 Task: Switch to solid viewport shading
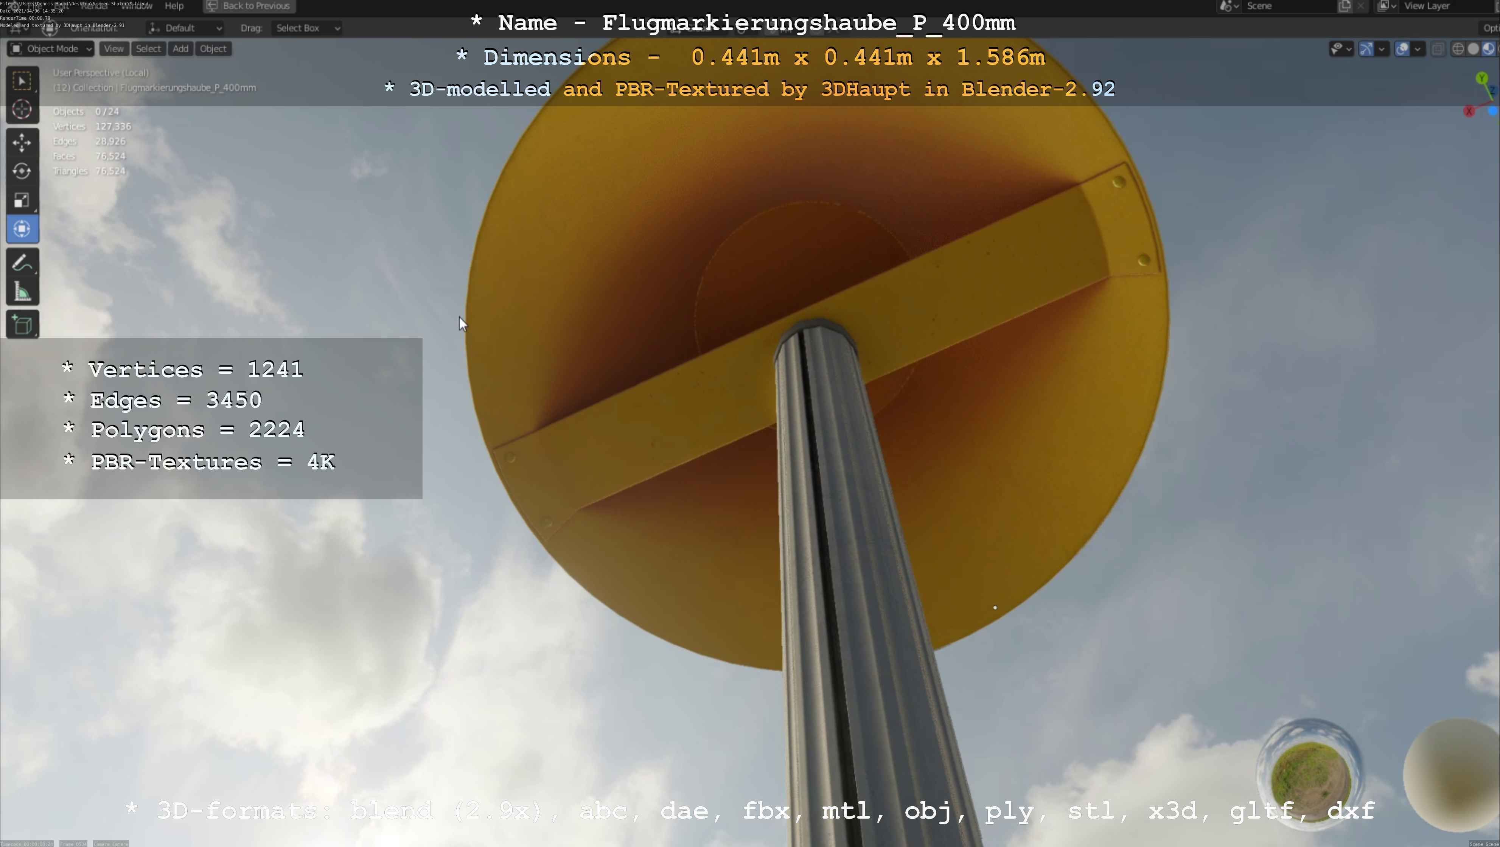click(1473, 49)
